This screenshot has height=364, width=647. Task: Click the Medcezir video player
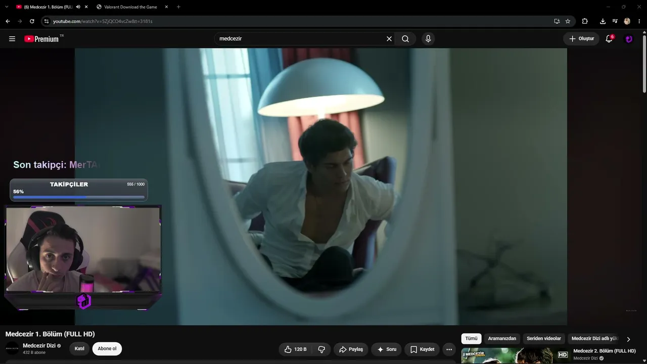(321, 187)
